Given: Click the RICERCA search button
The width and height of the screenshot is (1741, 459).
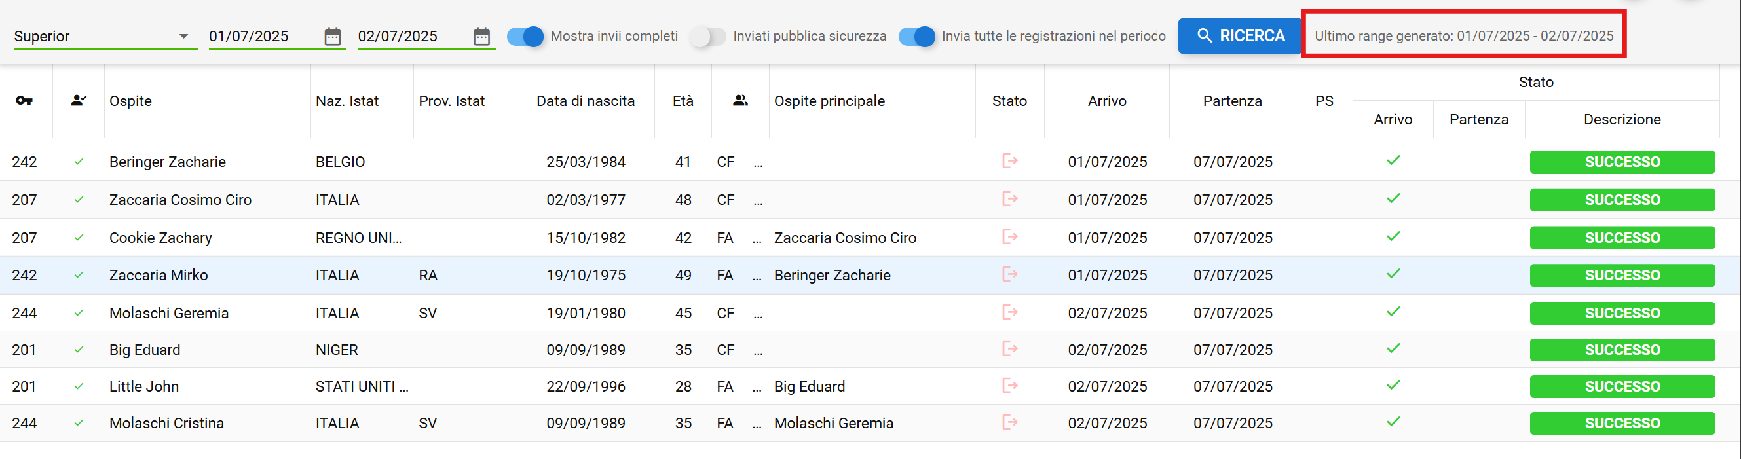Looking at the screenshot, I should [x=1239, y=36].
